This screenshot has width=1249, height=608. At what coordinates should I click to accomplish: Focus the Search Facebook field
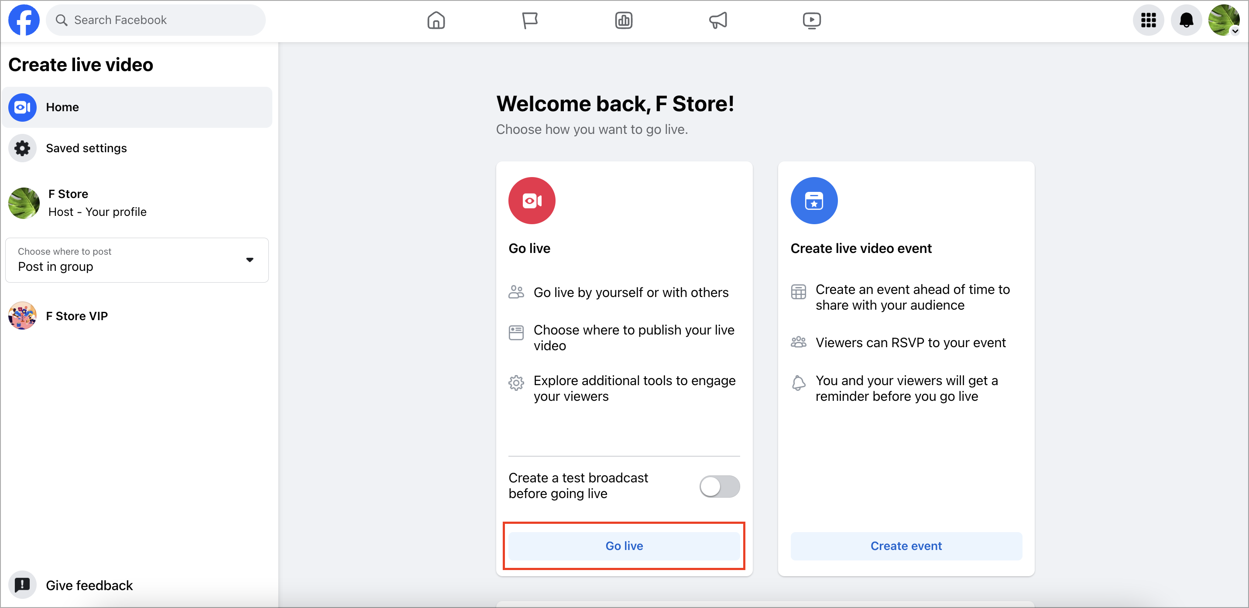(x=156, y=20)
